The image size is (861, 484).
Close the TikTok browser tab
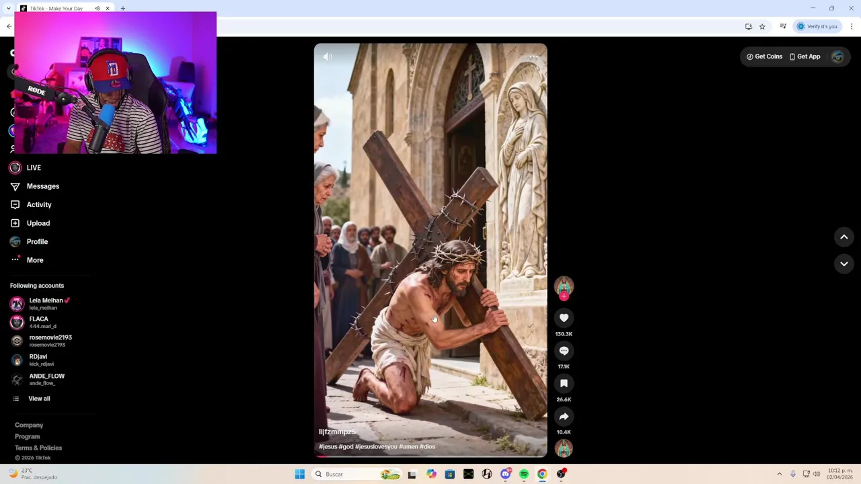[x=107, y=9]
